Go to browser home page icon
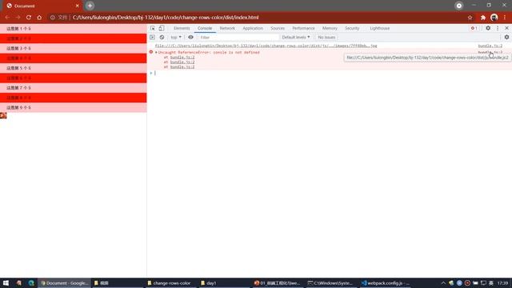 (x=39, y=18)
